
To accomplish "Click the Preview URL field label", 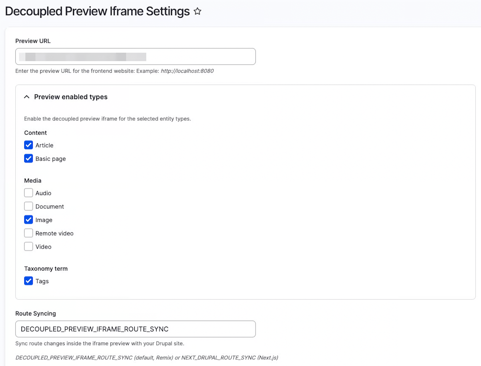I will tap(33, 41).
